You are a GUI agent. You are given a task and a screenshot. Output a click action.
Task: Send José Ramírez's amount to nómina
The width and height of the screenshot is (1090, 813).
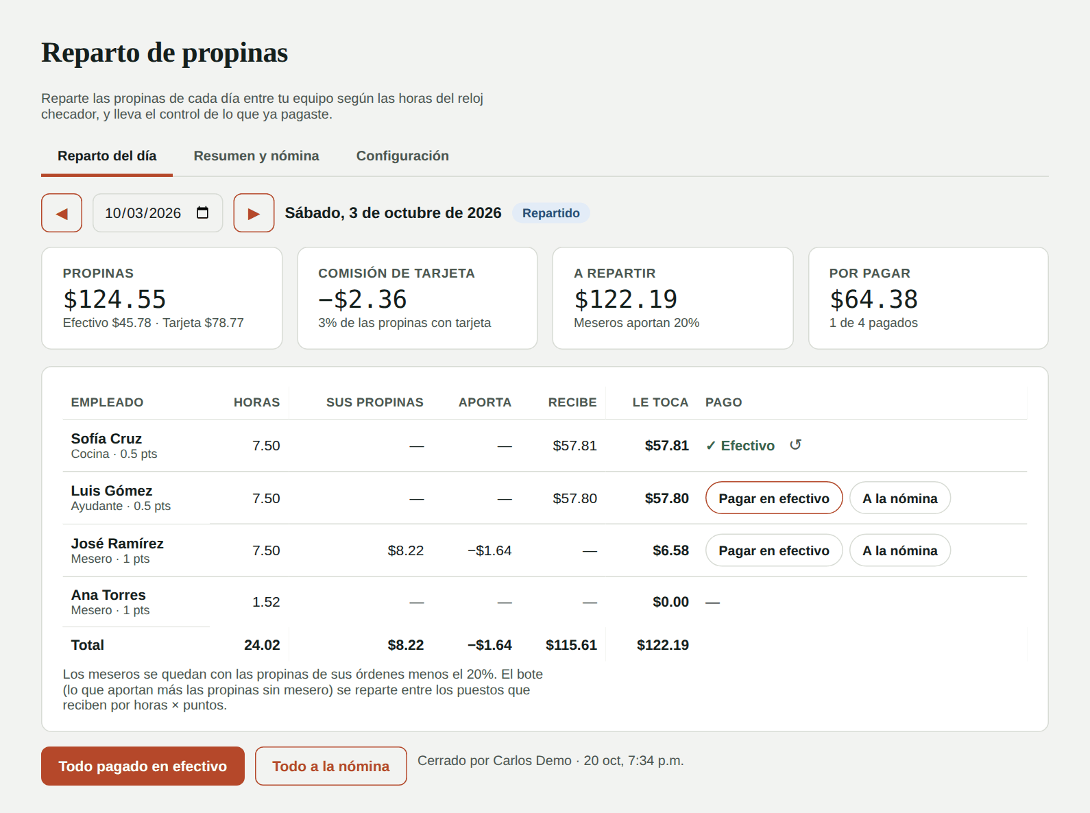900,550
